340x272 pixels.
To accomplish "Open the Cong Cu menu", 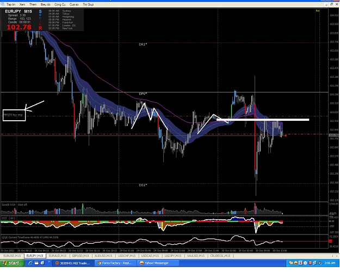I will (x=60, y=4).
